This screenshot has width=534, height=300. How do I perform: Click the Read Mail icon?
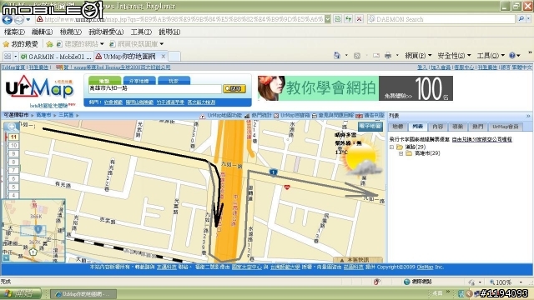point(376,56)
